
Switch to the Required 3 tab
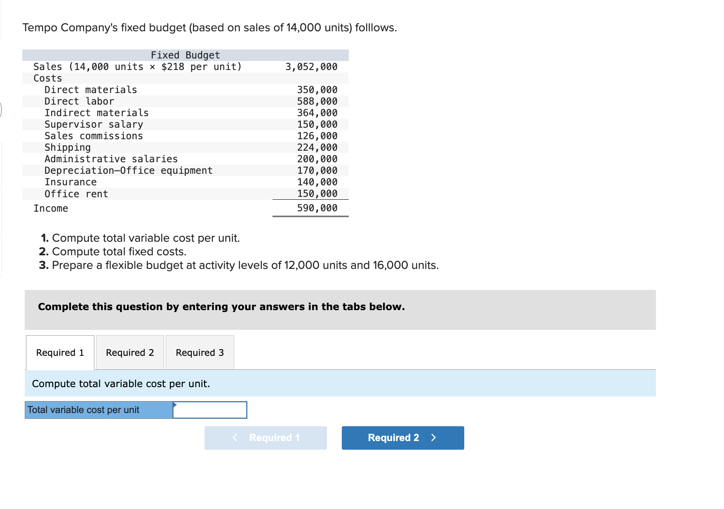point(199,353)
